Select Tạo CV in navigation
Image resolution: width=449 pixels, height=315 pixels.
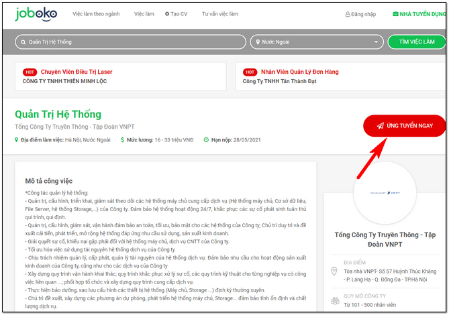pos(177,14)
